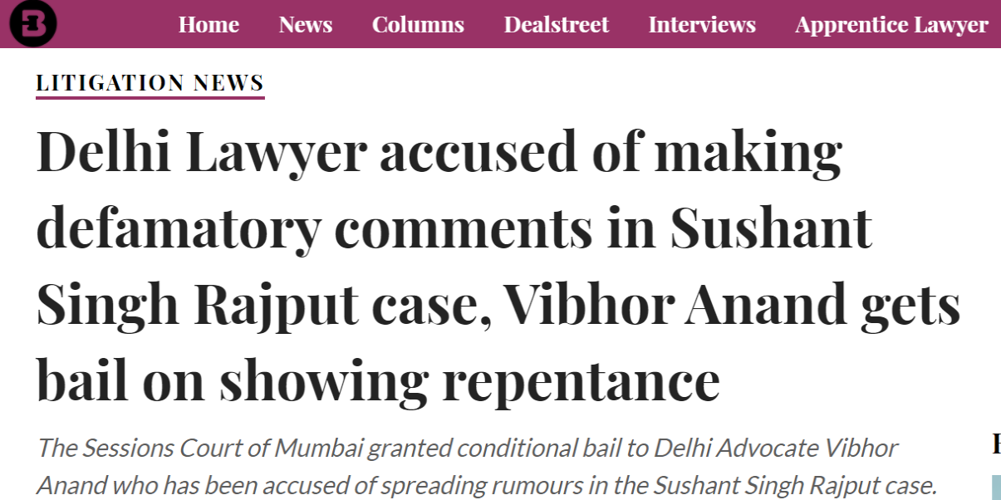The width and height of the screenshot is (1001, 500).
Task: Select Dealstreet in the navigation bar
Action: tap(556, 25)
